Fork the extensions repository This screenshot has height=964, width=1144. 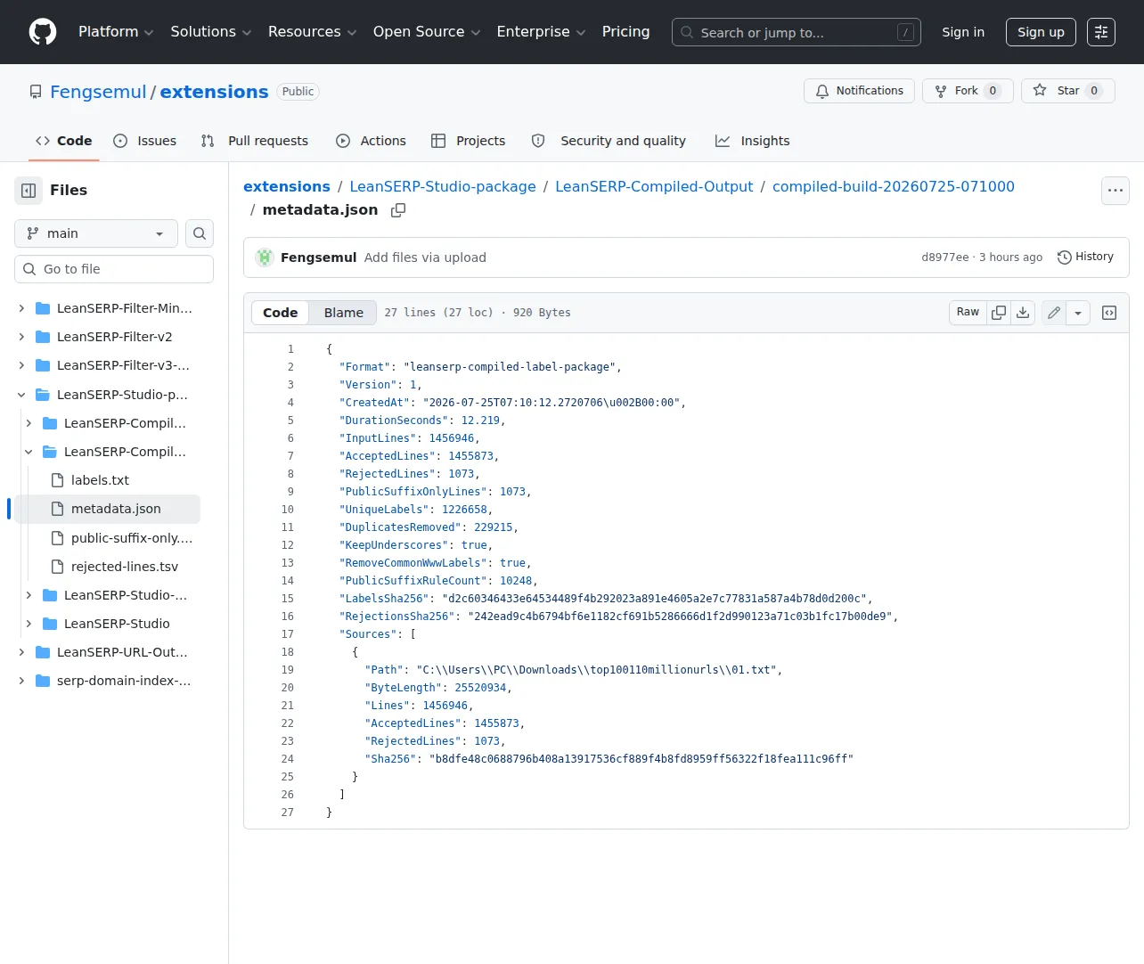click(x=968, y=91)
